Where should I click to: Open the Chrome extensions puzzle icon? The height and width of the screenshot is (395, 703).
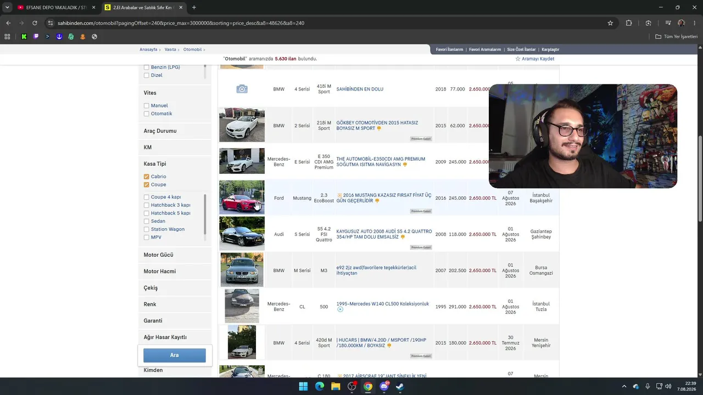[629, 23]
